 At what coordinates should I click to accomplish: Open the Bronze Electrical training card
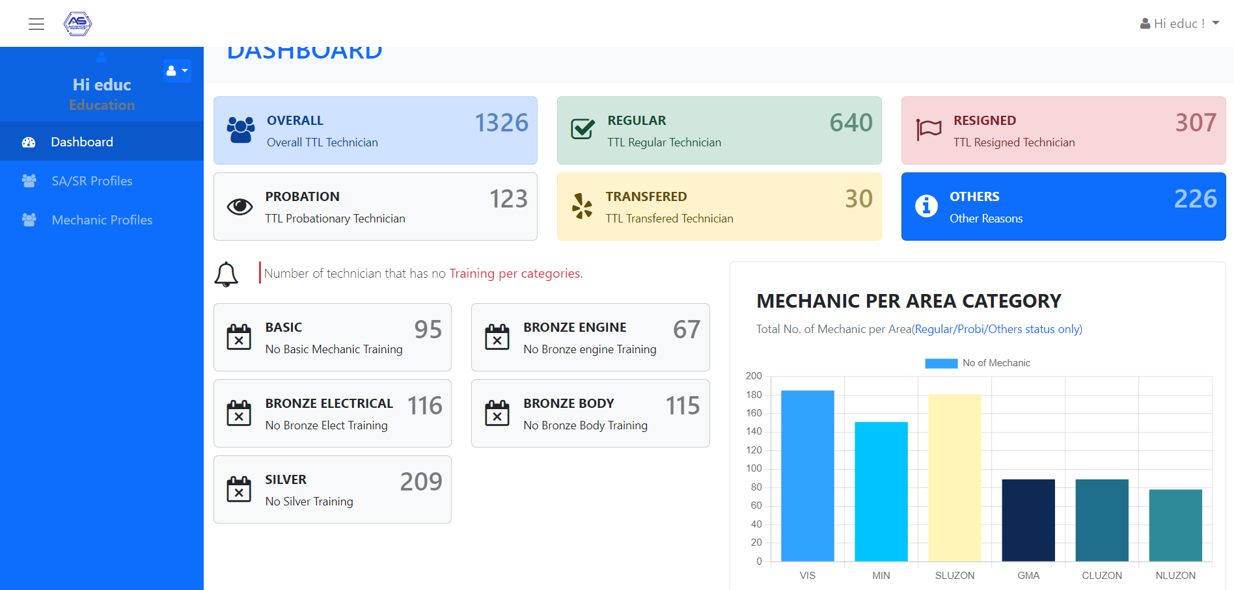click(332, 413)
